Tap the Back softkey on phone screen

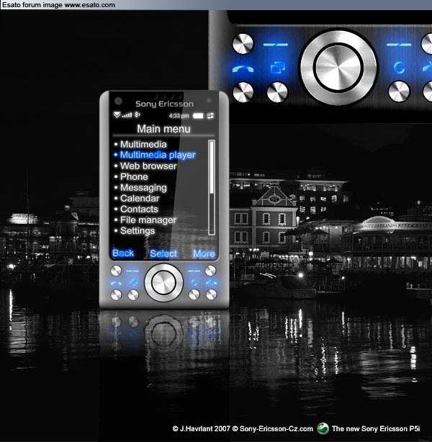(x=123, y=253)
